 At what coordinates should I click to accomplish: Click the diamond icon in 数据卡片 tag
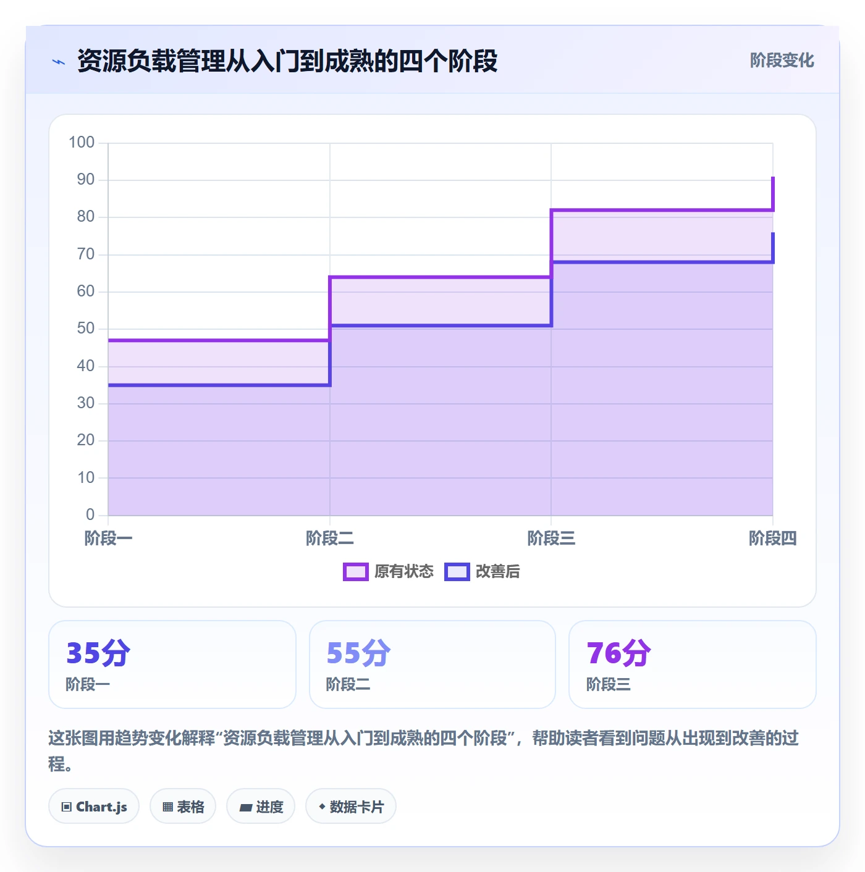click(x=322, y=807)
